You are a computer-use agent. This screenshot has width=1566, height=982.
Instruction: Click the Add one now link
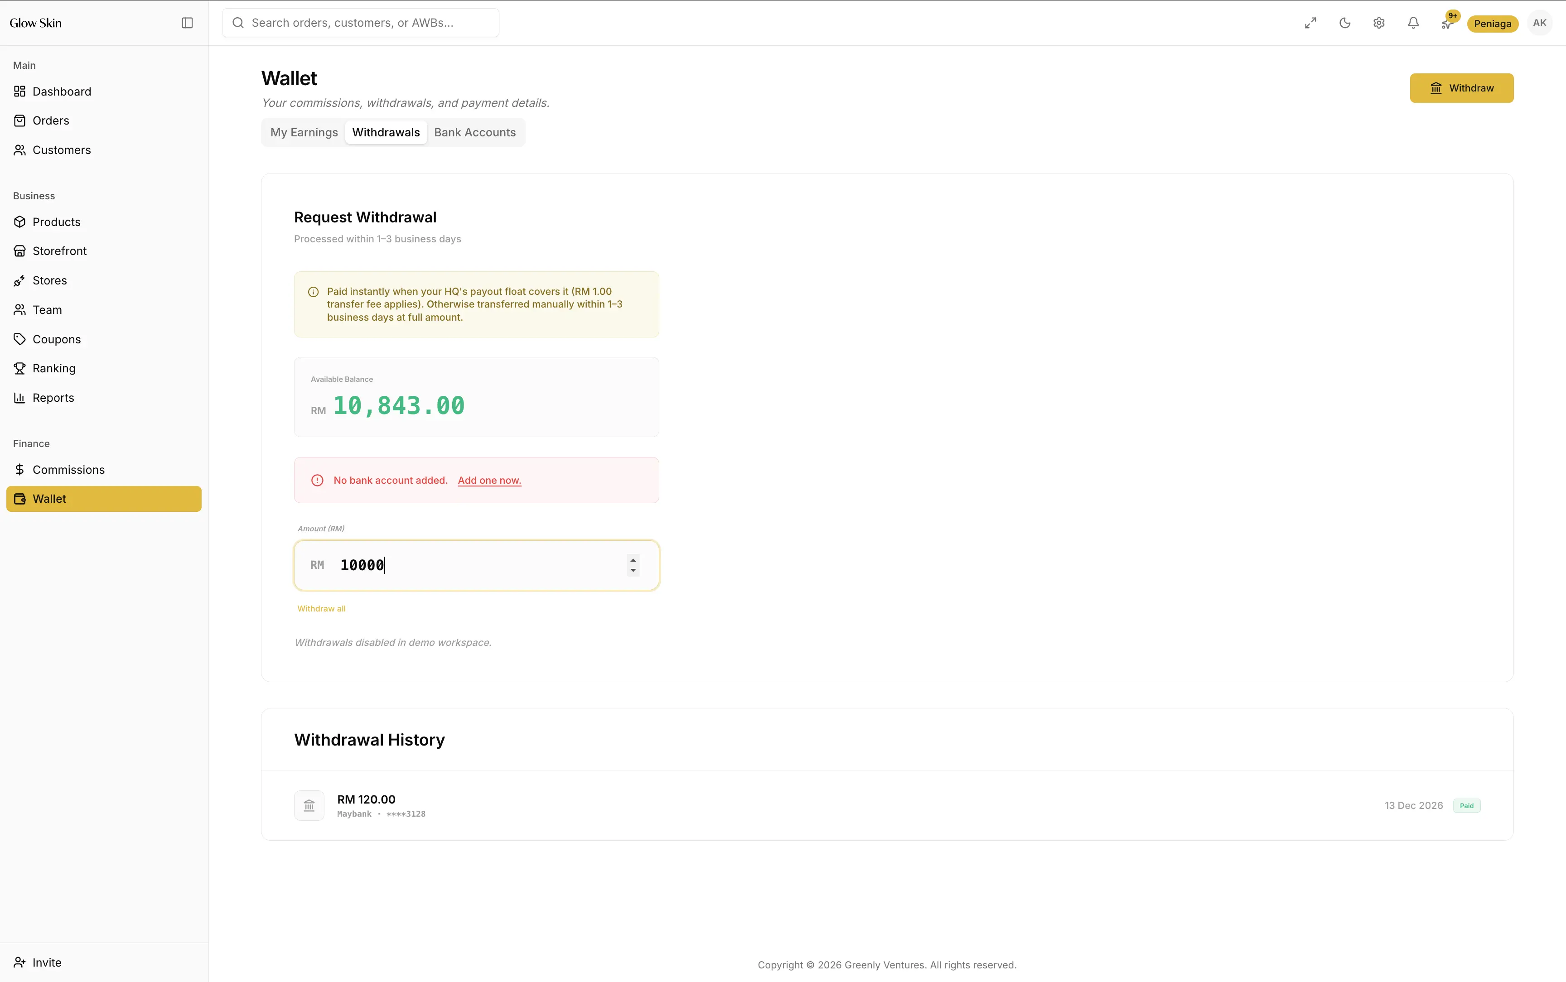[x=489, y=481]
